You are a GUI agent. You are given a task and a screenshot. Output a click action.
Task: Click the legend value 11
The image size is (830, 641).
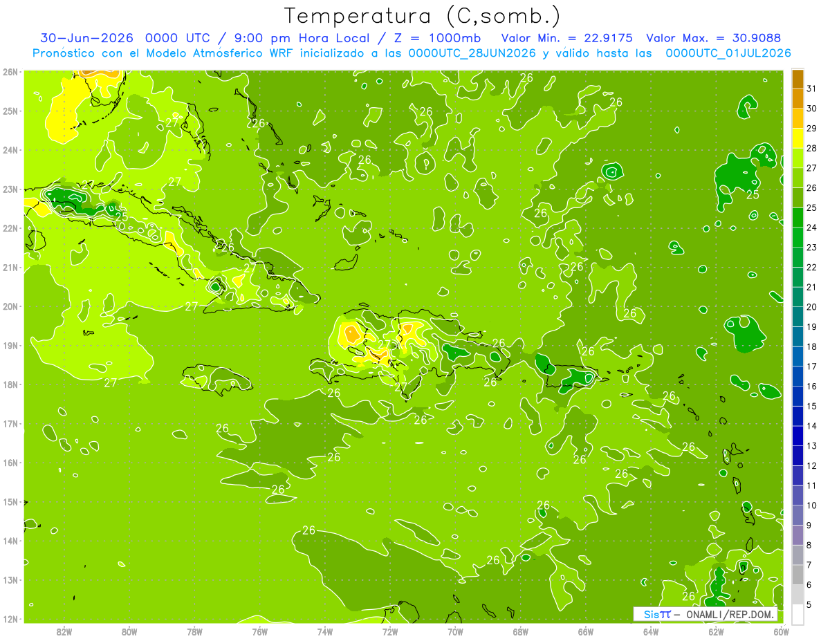[811, 485]
